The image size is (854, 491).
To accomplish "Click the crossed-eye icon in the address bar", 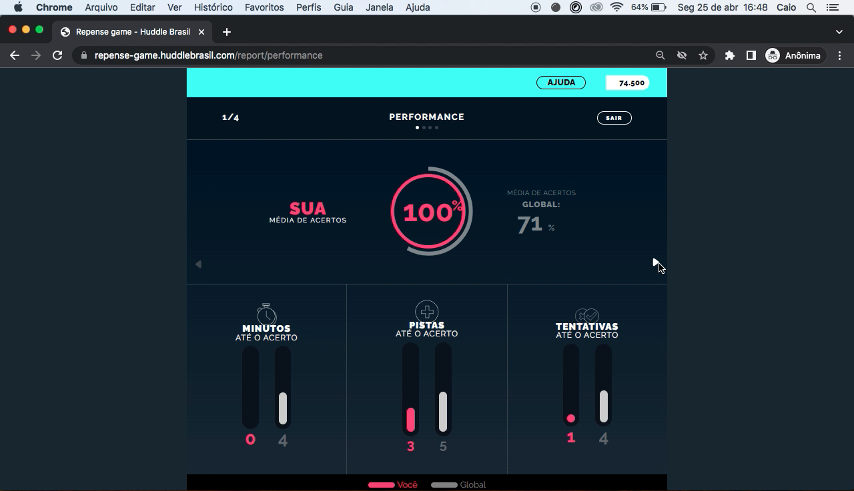I will 681,55.
